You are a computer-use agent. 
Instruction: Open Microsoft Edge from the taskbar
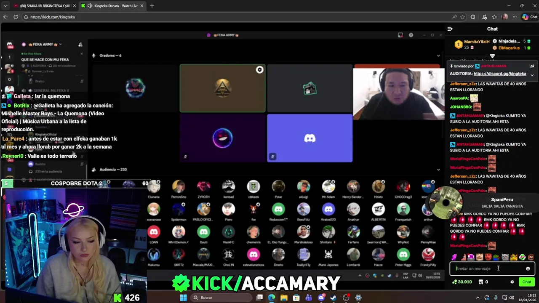click(x=272, y=298)
